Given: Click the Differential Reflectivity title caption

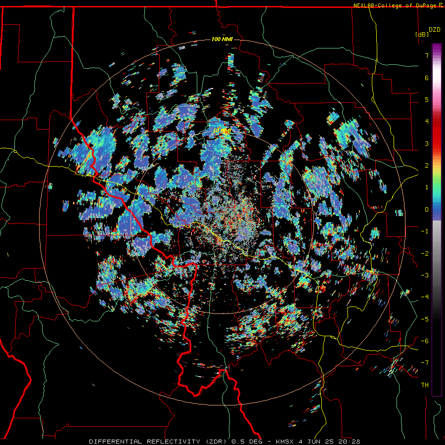Looking at the screenshot, I should pyautogui.click(x=224, y=442).
